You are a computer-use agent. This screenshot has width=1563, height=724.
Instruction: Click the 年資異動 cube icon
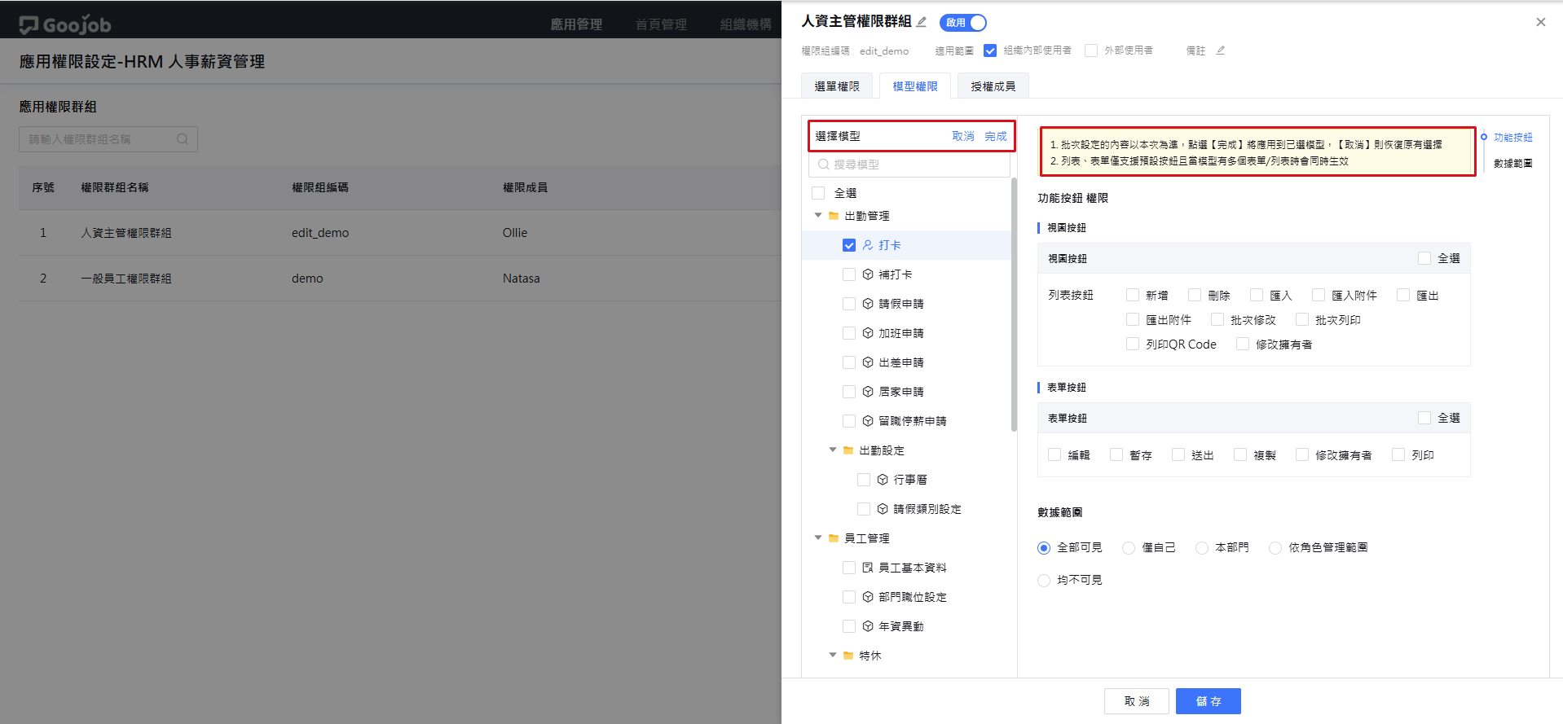[x=868, y=626]
